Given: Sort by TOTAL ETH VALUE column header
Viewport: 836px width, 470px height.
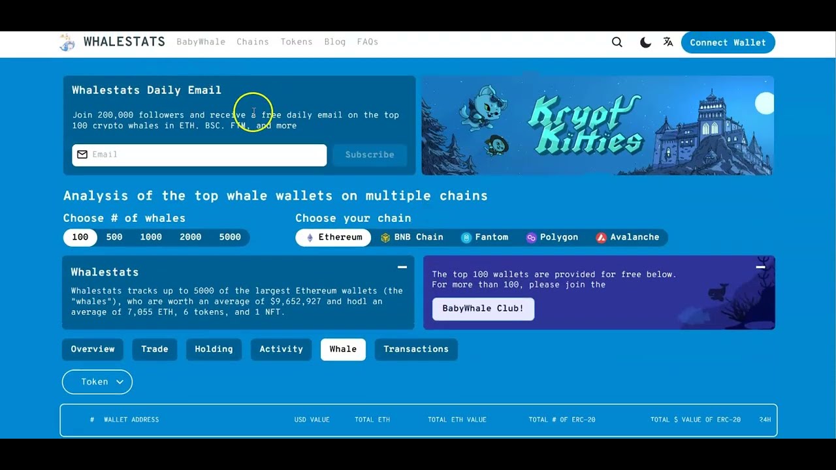Looking at the screenshot, I should tap(457, 420).
